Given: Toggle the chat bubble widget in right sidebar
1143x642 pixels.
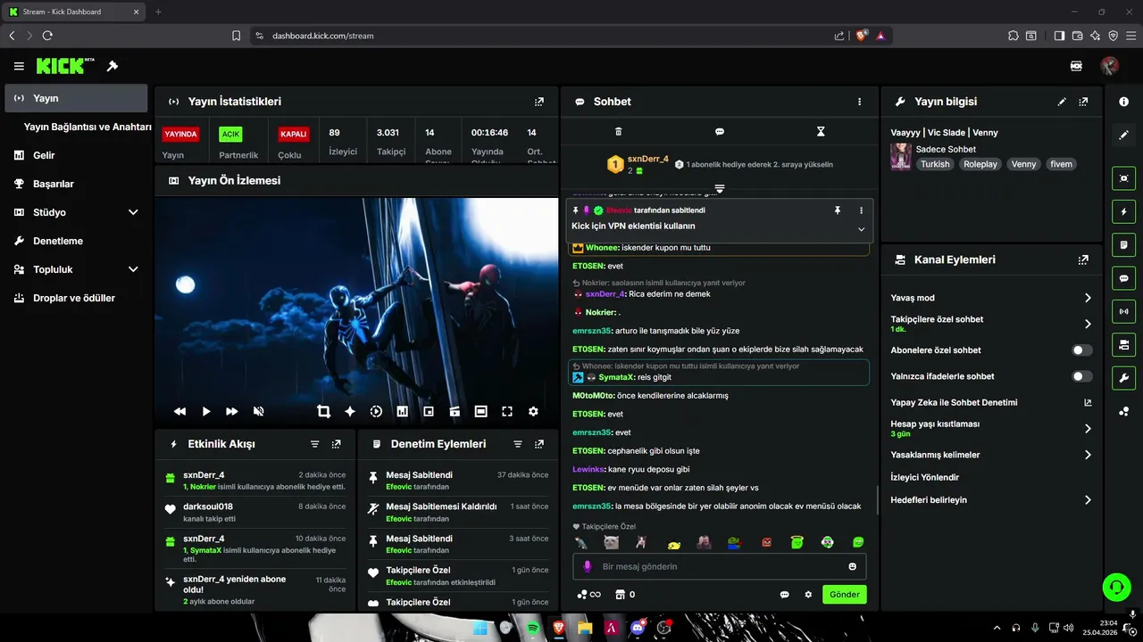Looking at the screenshot, I should [1124, 278].
